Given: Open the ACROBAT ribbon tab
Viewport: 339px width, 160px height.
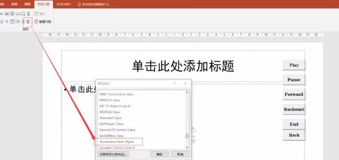Looking at the screenshot, I should pyautogui.click(x=64, y=4).
